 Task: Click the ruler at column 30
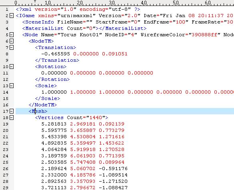click(x=112, y=3)
